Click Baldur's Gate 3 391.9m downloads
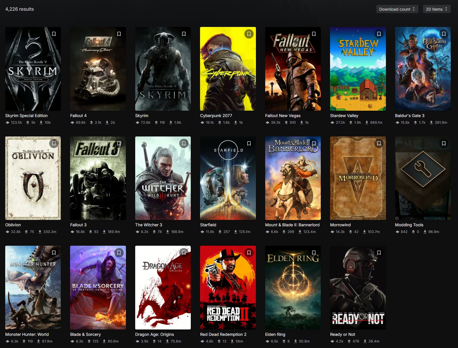The height and width of the screenshot is (348, 458). point(438,123)
